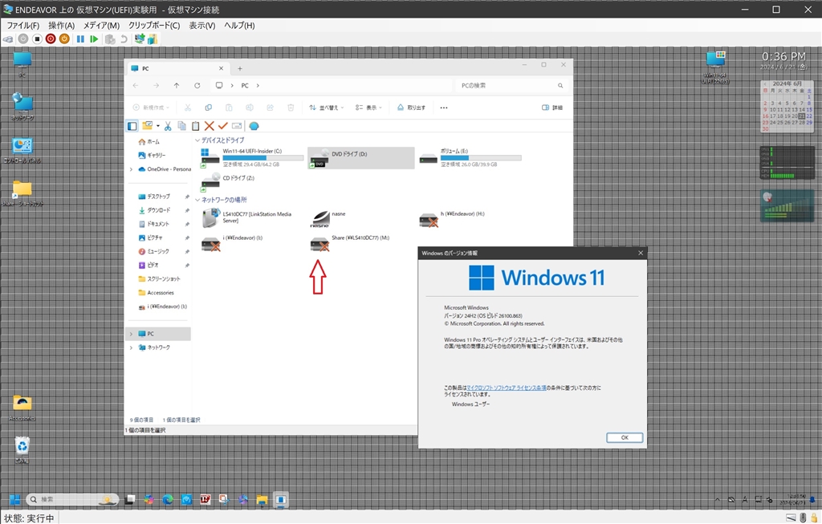
Task: Click the clipboard paste icon in secondary toolbar
Action: [196, 126]
